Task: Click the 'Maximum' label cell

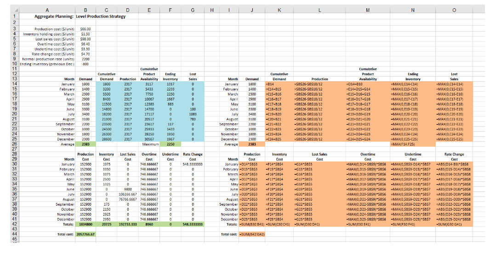Action: (150, 144)
